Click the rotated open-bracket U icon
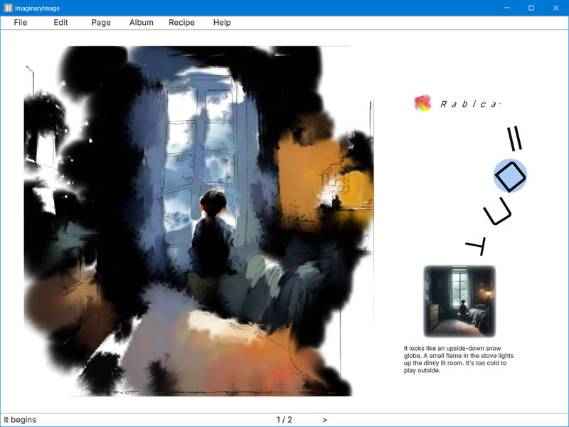Image resolution: width=569 pixels, height=427 pixels. (x=497, y=211)
